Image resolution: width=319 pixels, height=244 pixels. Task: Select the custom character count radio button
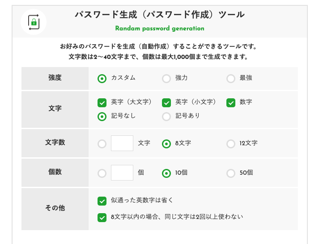coord(102,144)
